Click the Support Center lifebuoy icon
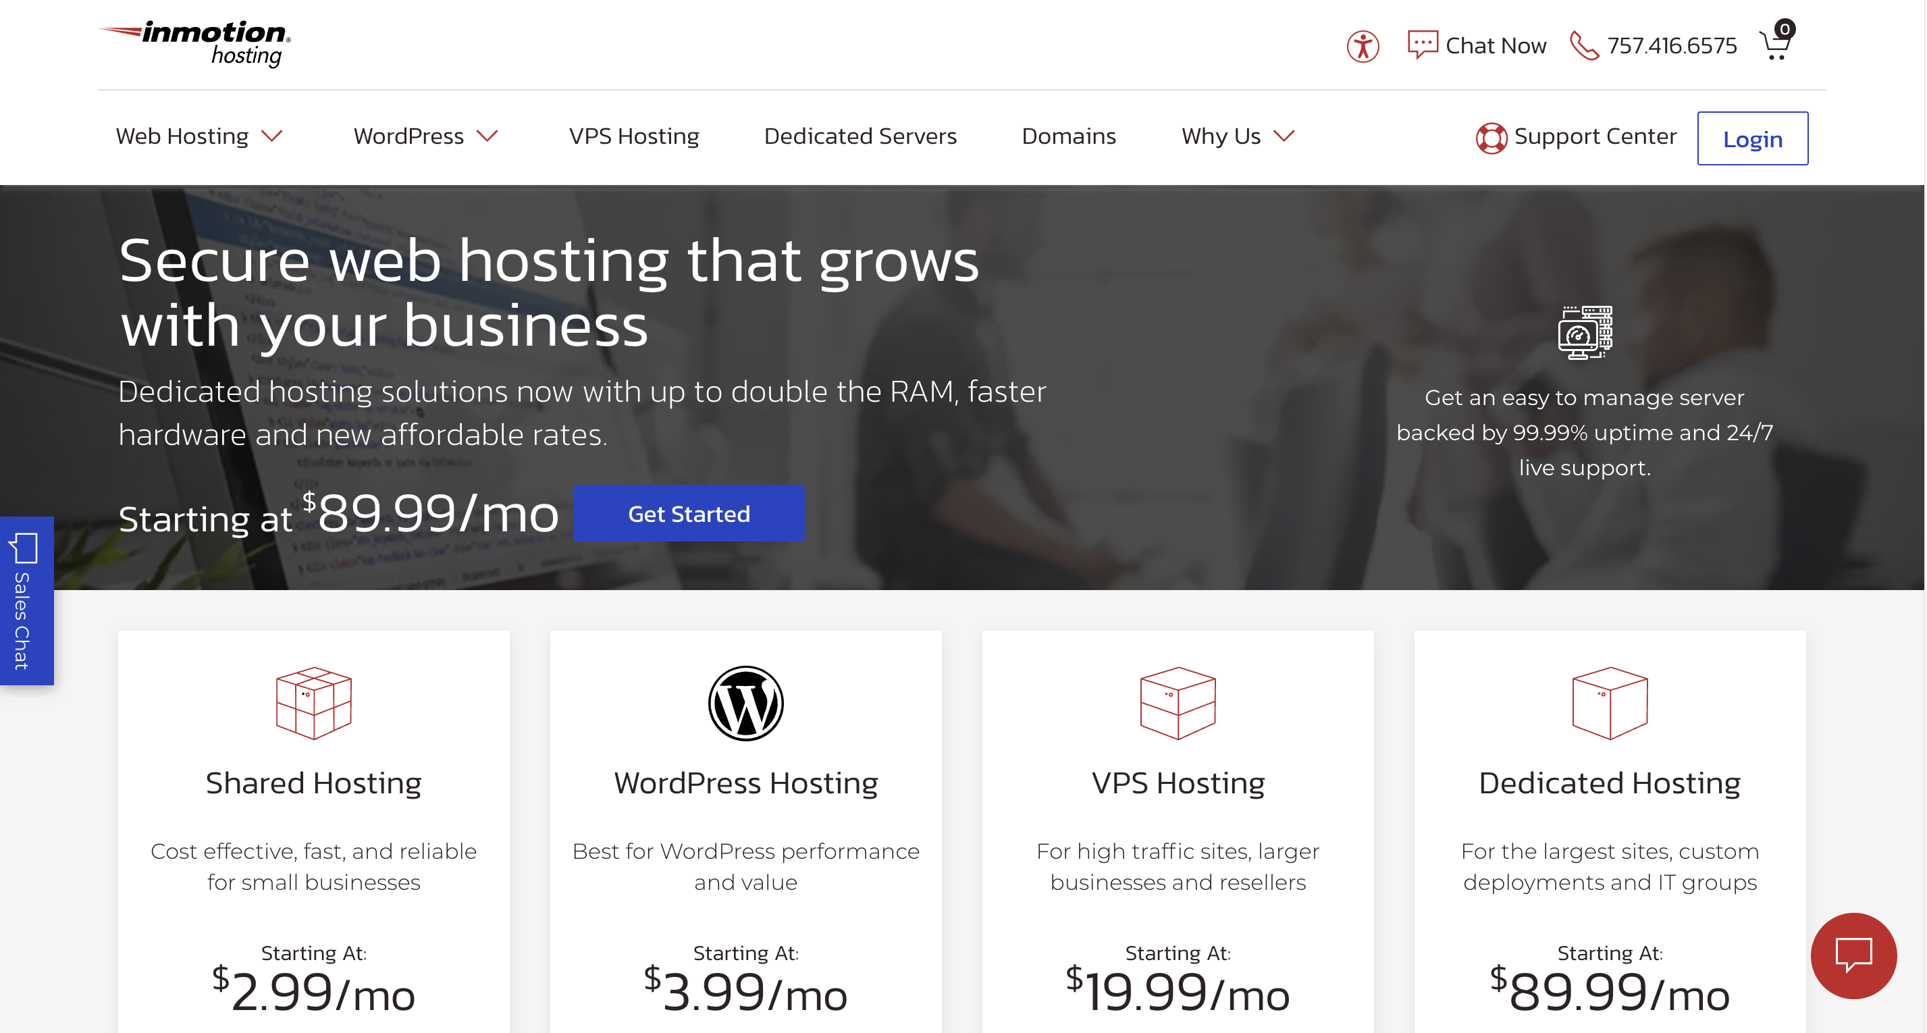Image resolution: width=1927 pixels, height=1033 pixels. pos(1491,138)
